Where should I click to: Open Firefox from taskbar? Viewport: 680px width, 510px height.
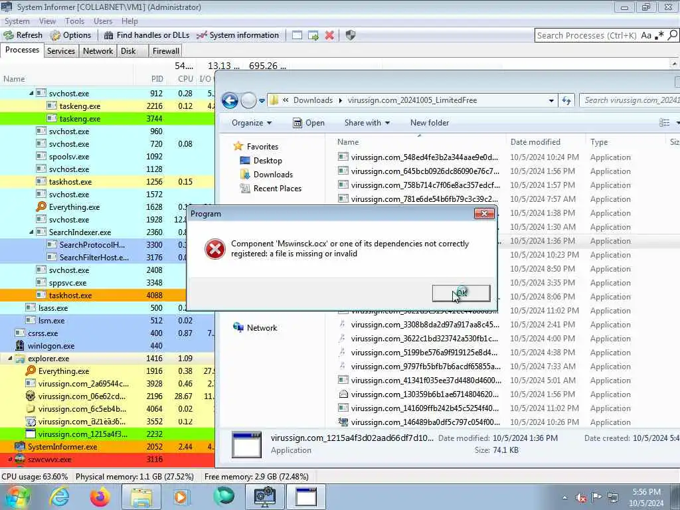click(x=100, y=497)
